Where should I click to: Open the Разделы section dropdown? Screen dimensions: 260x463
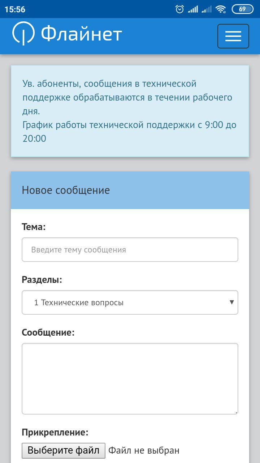[x=130, y=302]
